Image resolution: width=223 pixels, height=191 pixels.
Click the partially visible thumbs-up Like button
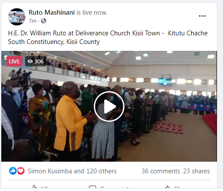(40, 187)
